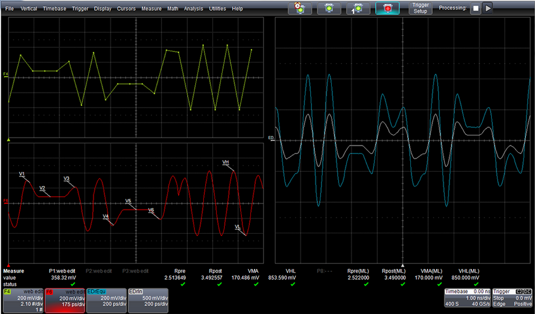Select the F4 web edit trace descriptor
Image resolution: width=535 pixels, height=314 pixels.
pyautogui.click(x=23, y=299)
